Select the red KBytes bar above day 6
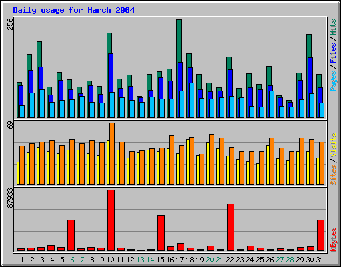The width and height of the screenshot is (341, 267). click(x=71, y=236)
